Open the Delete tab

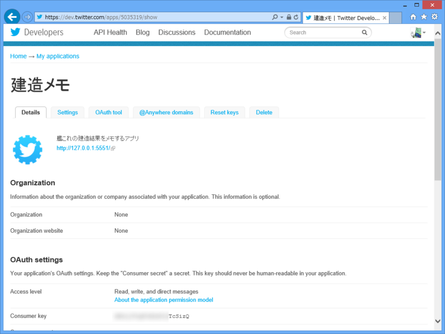(264, 112)
